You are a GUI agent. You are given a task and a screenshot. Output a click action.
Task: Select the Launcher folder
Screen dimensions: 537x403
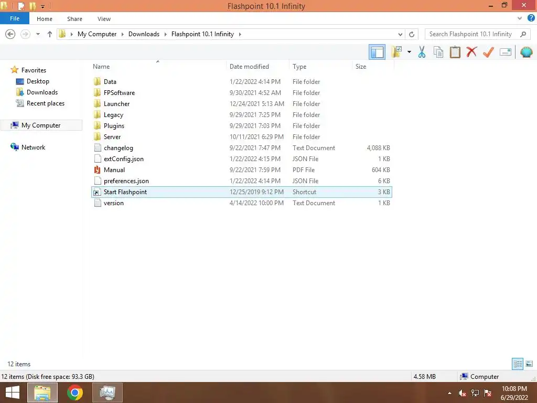241,103
